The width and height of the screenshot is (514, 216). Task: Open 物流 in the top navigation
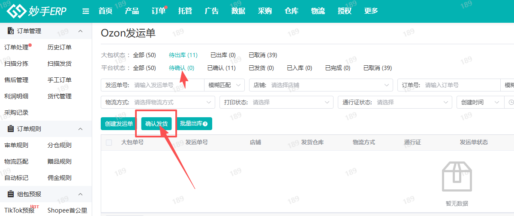tap(318, 11)
